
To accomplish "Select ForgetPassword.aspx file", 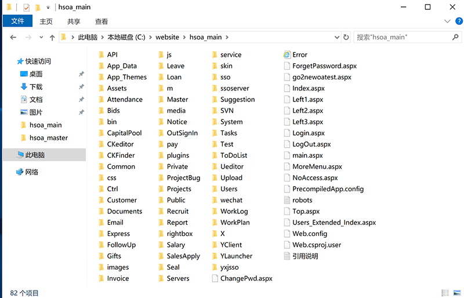I will pos(320,66).
